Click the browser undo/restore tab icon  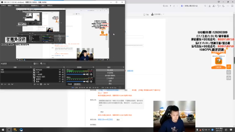coord(218,6)
